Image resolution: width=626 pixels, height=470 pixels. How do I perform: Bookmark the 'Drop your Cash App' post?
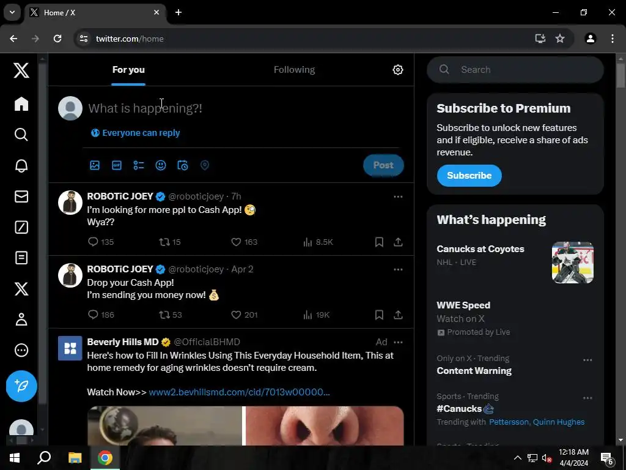pos(379,315)
